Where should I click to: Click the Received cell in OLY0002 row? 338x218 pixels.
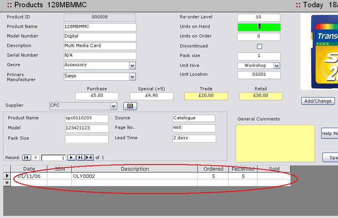pos(243,176)
